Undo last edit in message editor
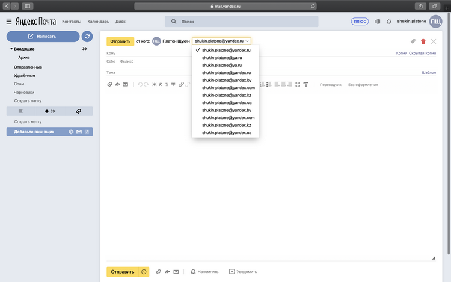Screen dimensions: 451x282 point(140,85)
